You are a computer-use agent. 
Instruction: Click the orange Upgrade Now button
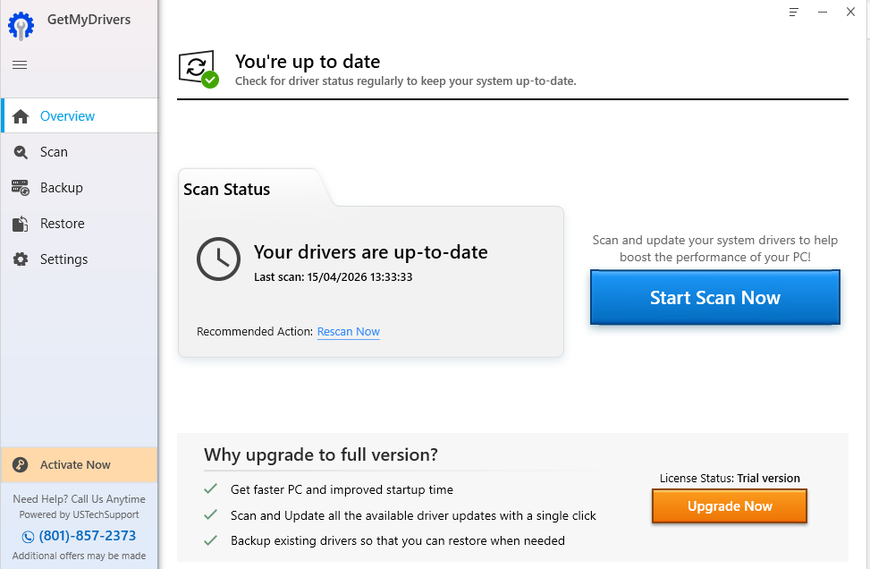pos(730,506)
